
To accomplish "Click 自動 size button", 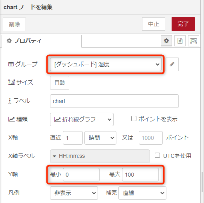I will click(x=60, y=83).
